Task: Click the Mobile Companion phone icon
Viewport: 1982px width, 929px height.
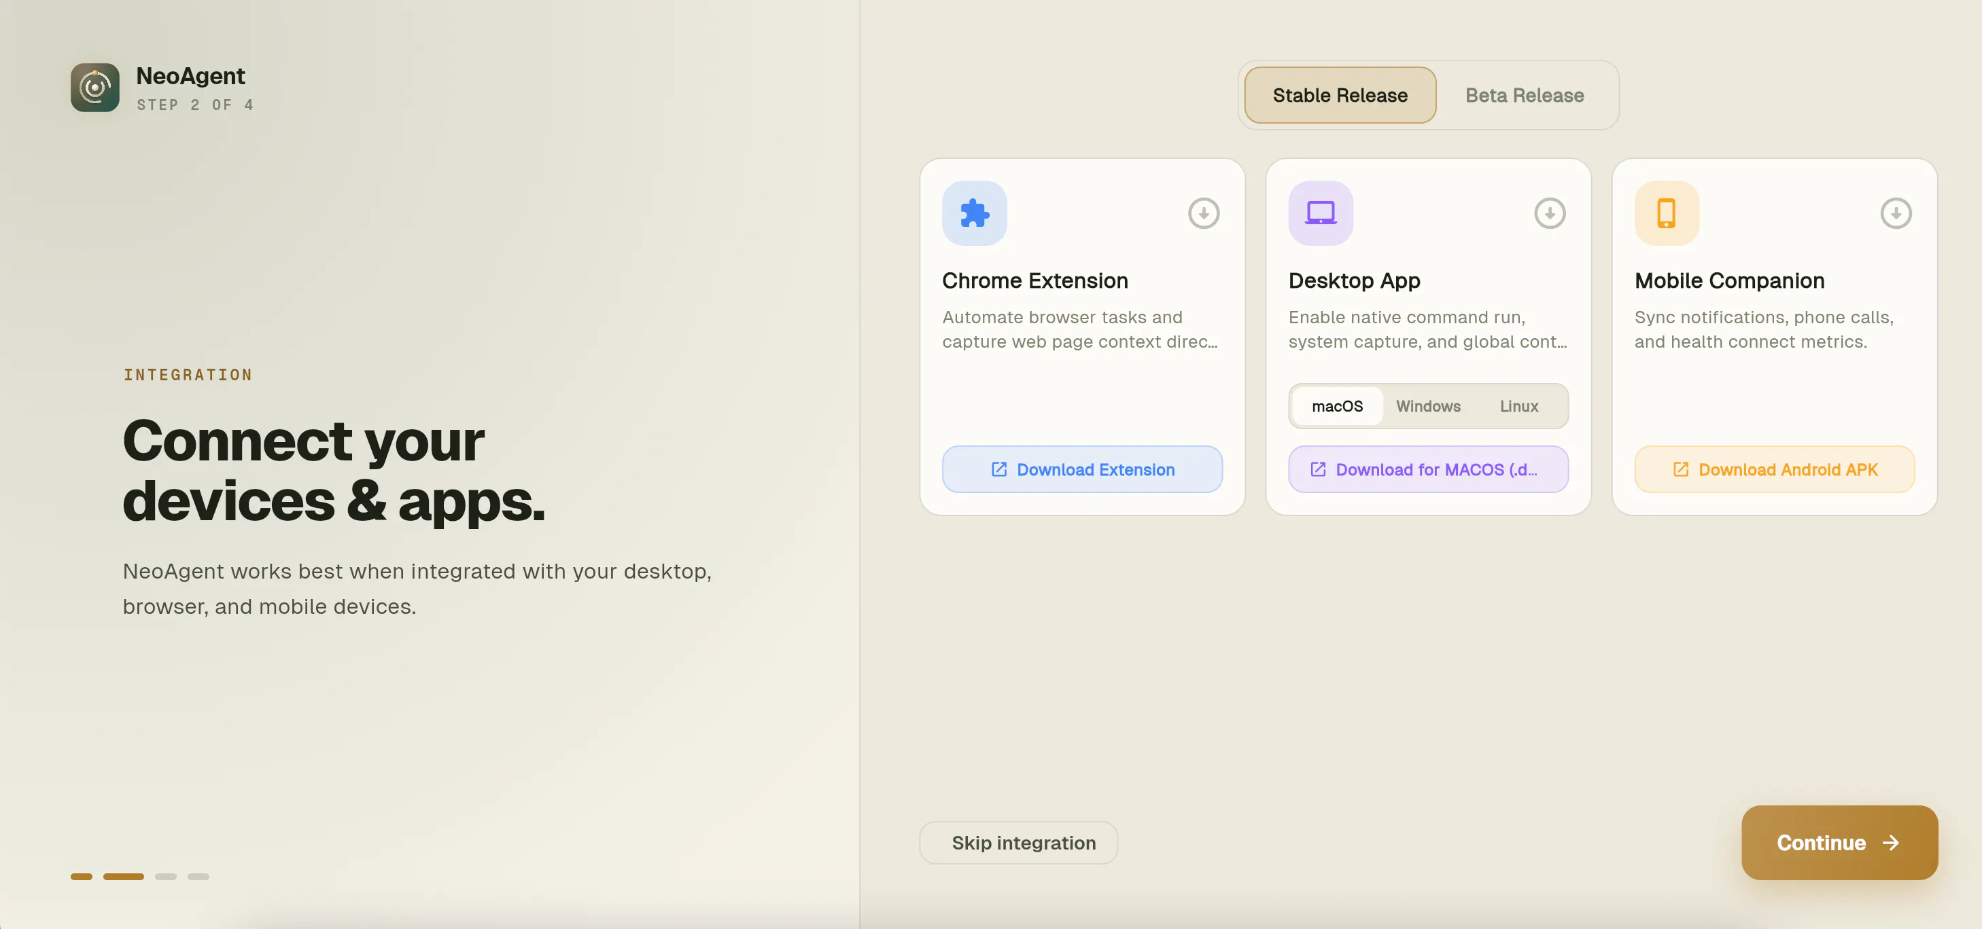Action: click(x=1667, y=213)
